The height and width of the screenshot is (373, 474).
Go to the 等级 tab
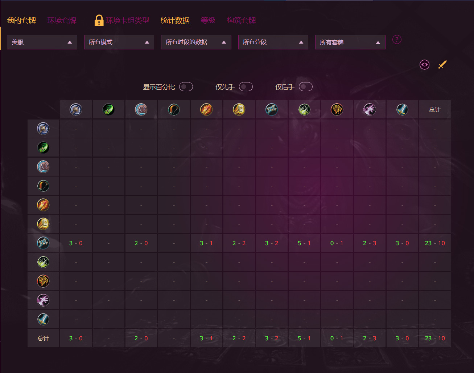point(208,20)
